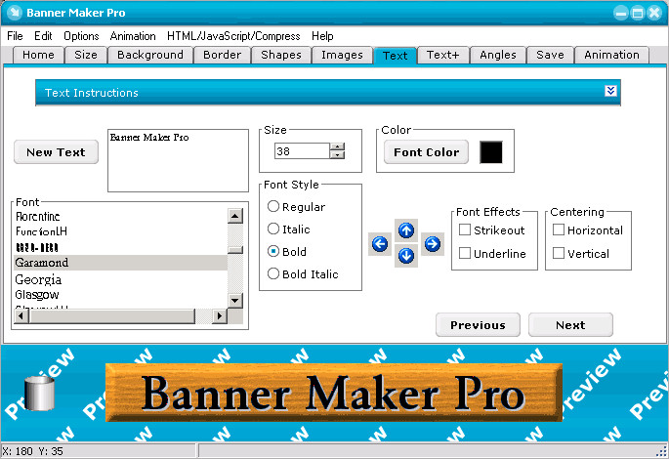The image size is (669, 459).
Task: Click the font list vertical scroll thumb
Action: 235,250
